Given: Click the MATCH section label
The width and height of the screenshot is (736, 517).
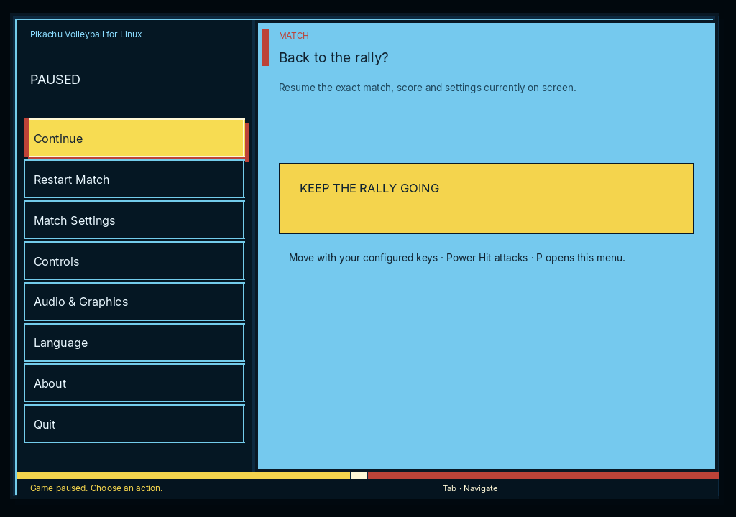Looking at the screenshot, I should [294, 36].
